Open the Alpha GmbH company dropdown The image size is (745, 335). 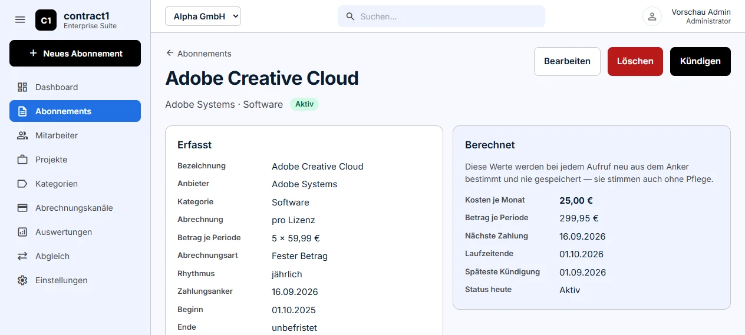click(203, 16)
